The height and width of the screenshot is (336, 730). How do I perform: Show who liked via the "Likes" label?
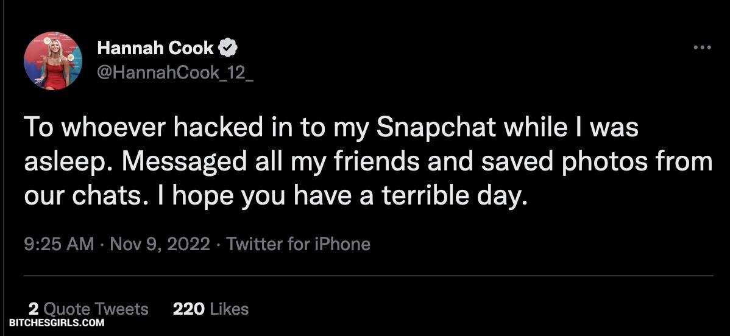(x=229, y=309)
